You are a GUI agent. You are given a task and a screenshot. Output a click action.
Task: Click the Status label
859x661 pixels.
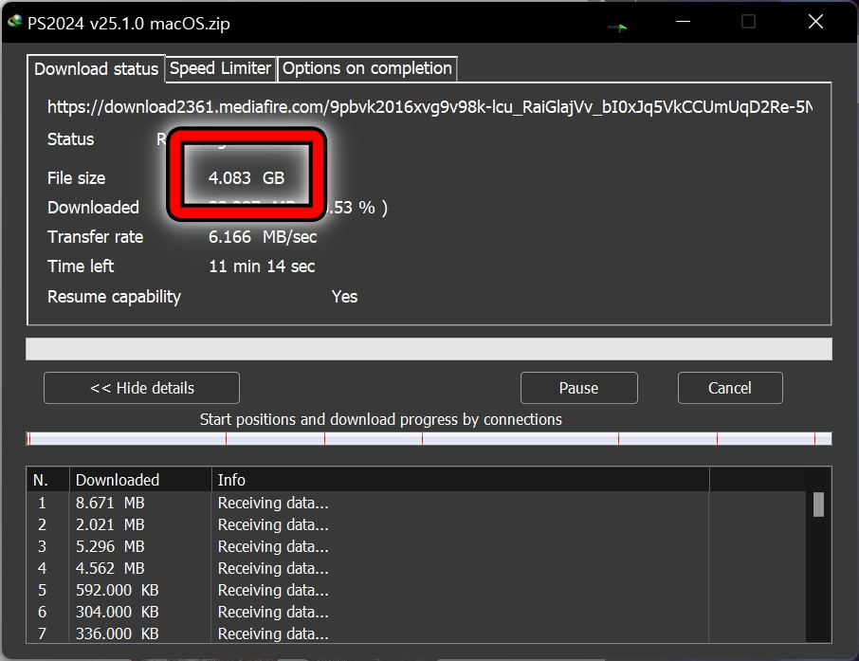71,139
